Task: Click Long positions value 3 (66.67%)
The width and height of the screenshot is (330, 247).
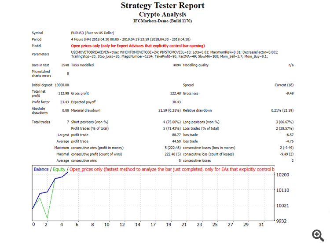Action: click(285, 122)
